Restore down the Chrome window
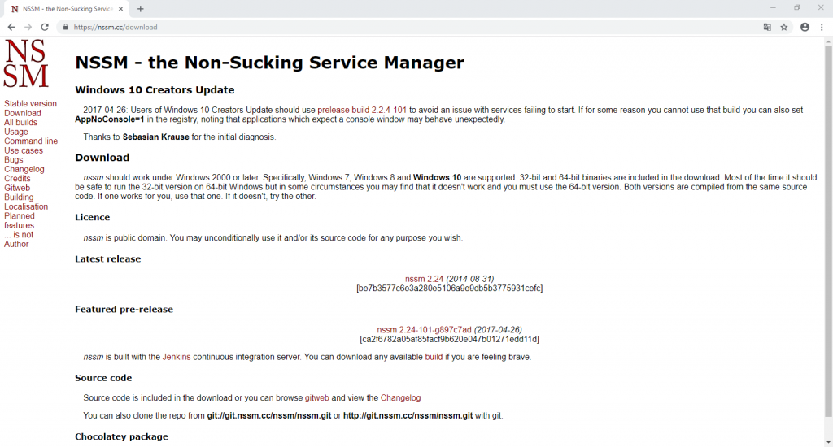Screen dimensions: 833x447 797,8
